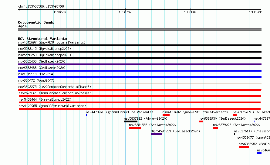Open variant nsv5558253 (ByrskaBishop2022) label
The width and height of the screenshot is (270, 165).
point(45,55)
